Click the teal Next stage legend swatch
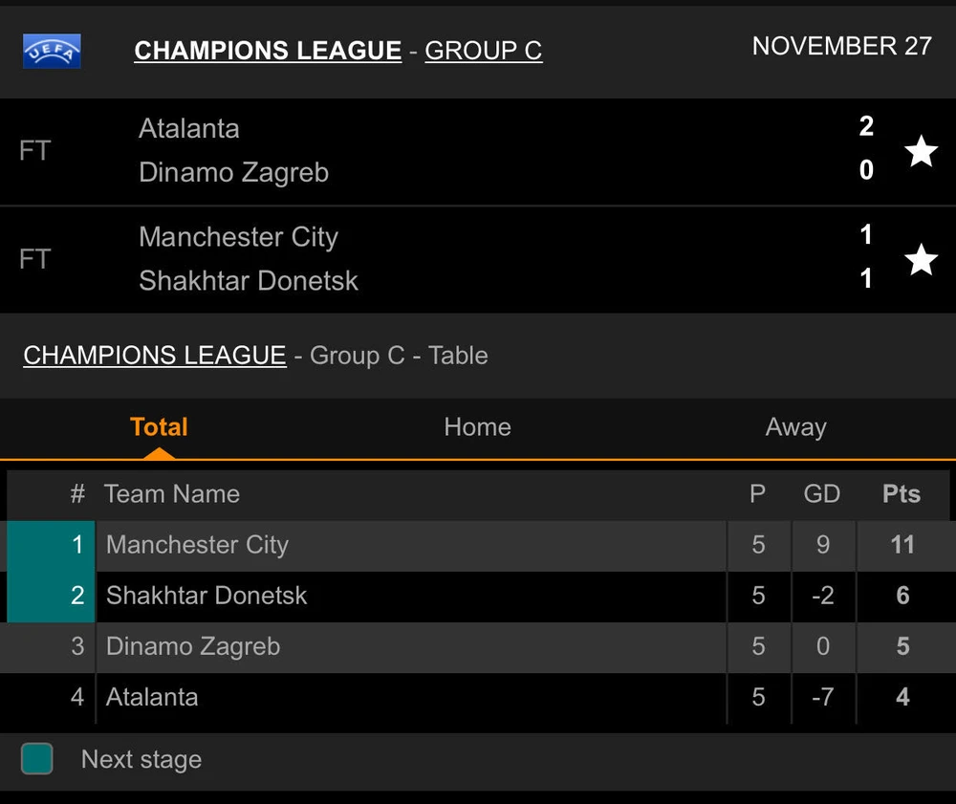 37,759
